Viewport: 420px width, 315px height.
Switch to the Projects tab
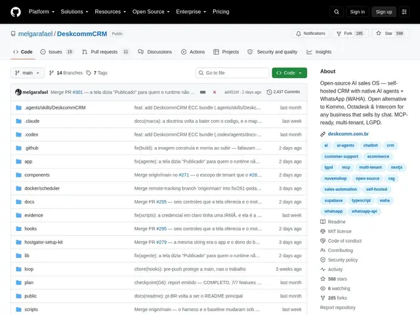click(x=226, y=52)
